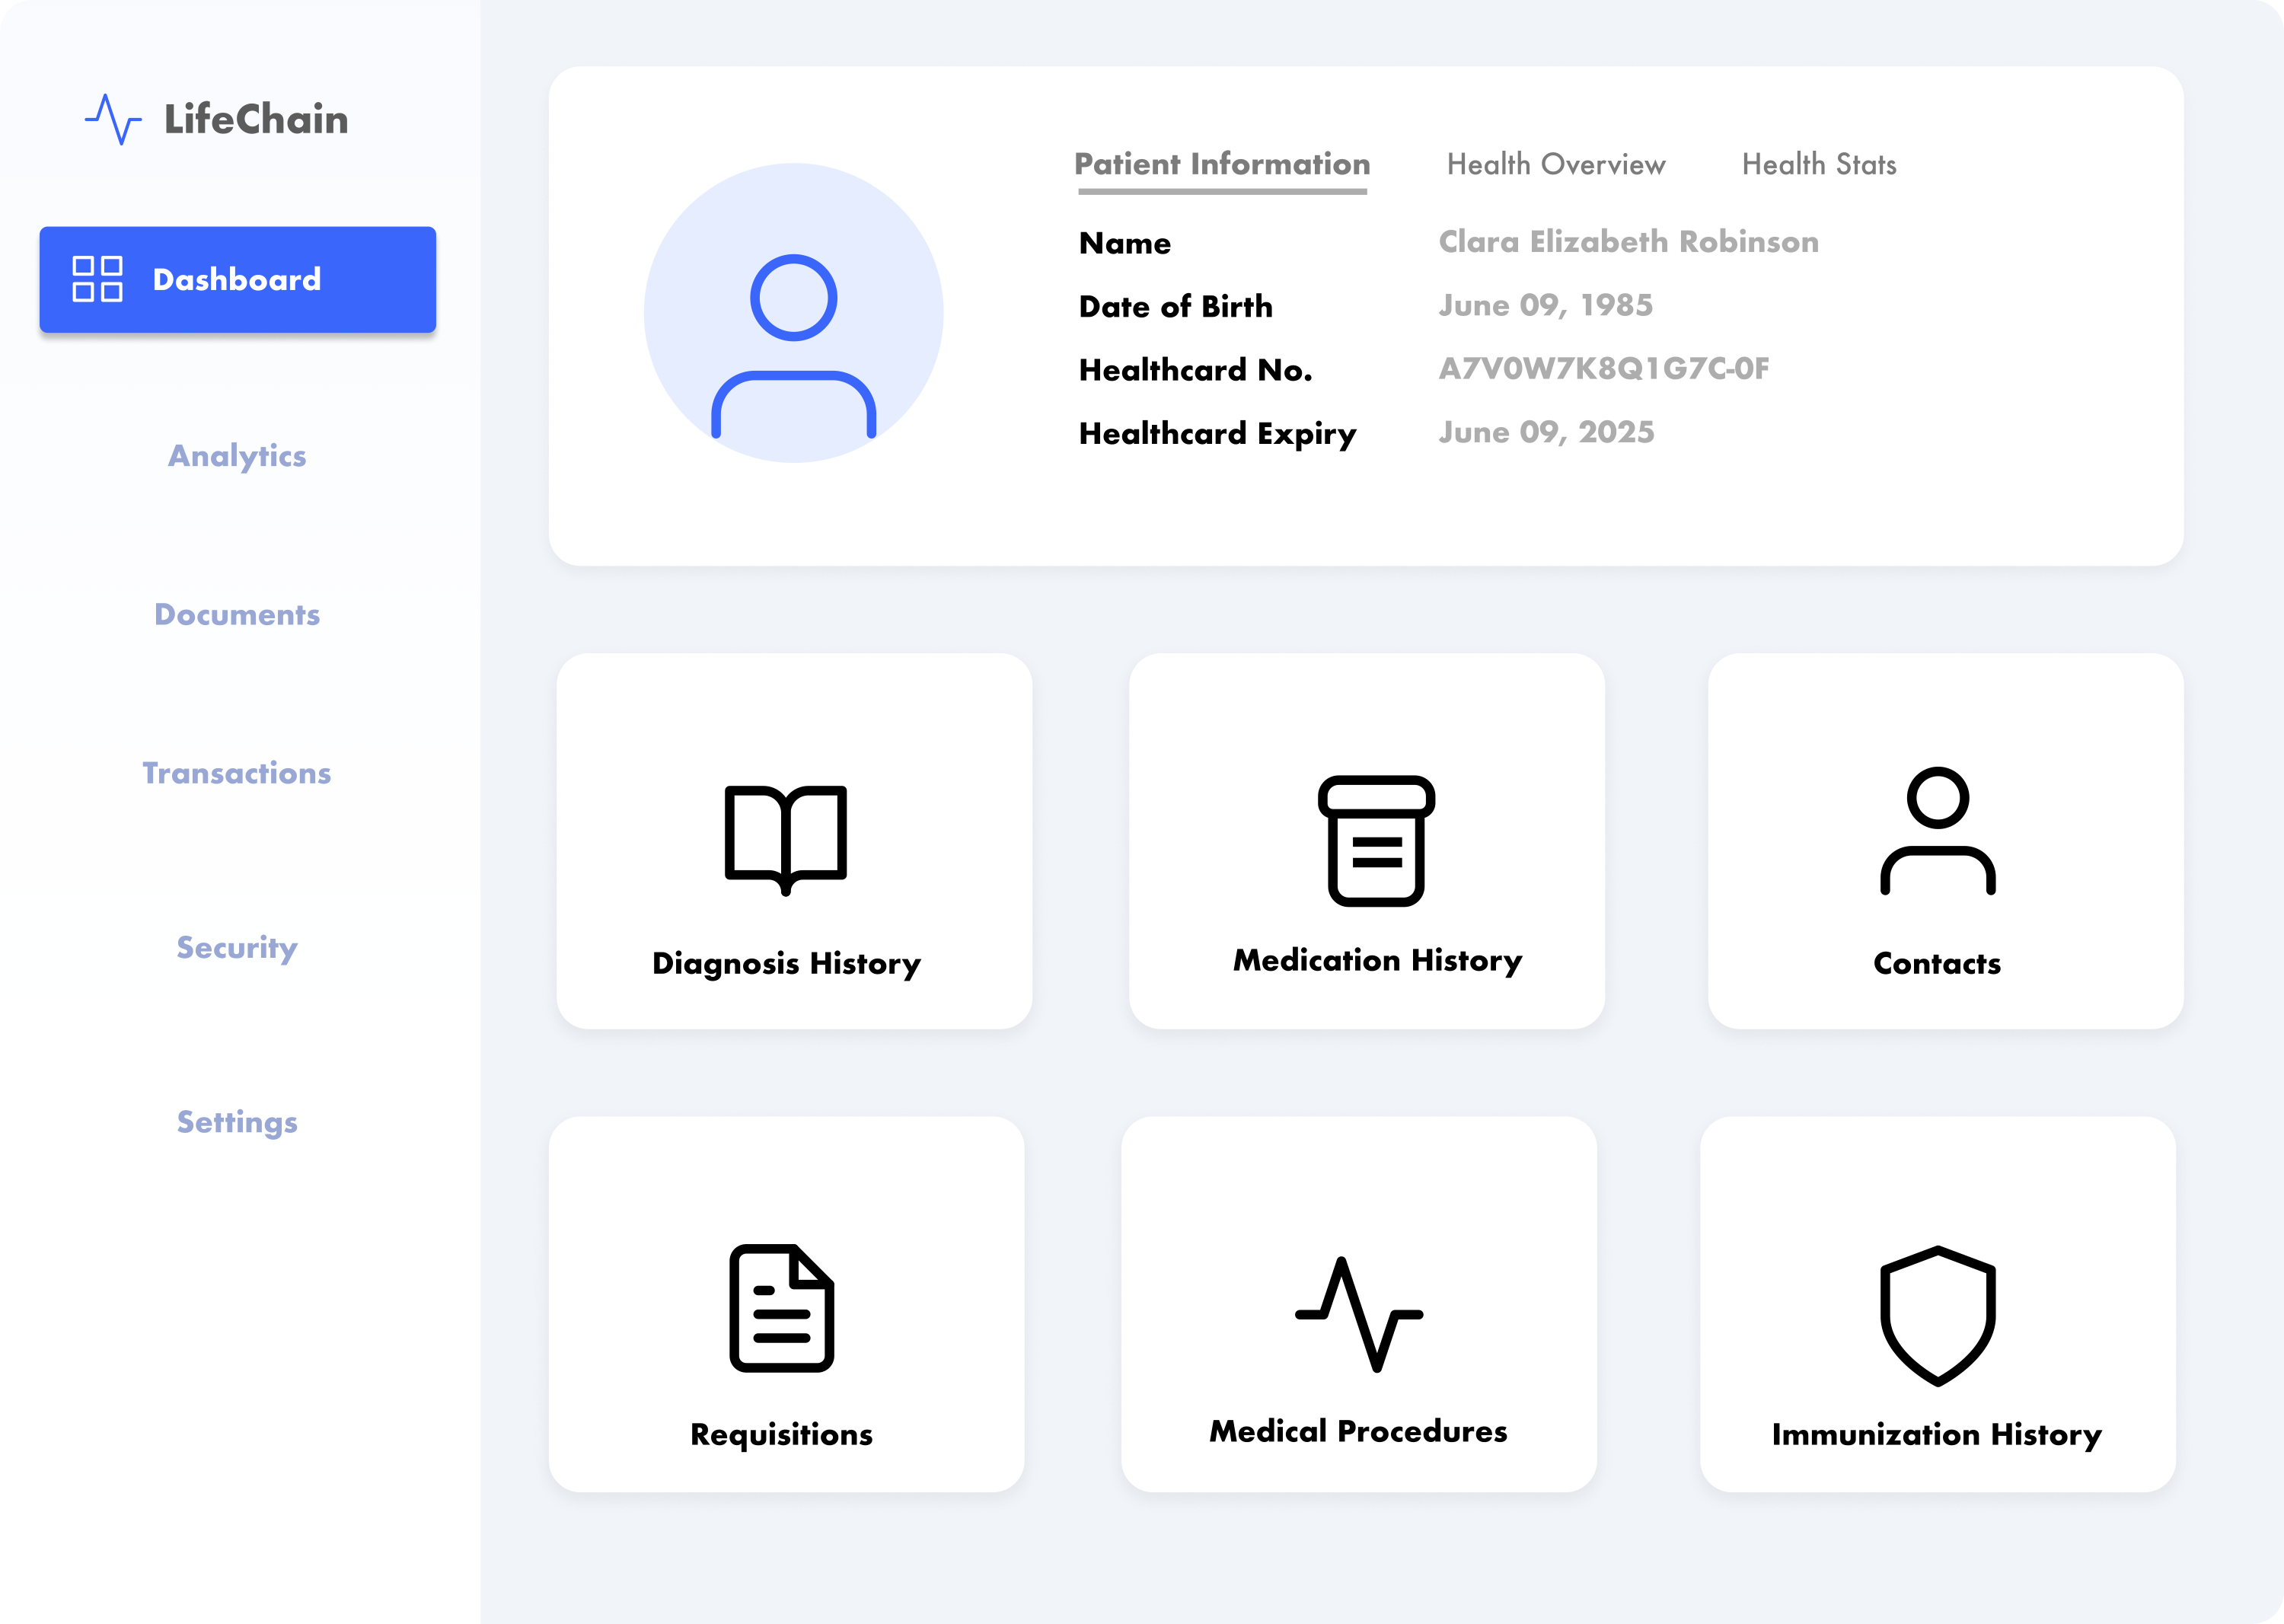Click the person icon on the Contacts card
The image size is (2284, 1624).
pos(1937,831)
